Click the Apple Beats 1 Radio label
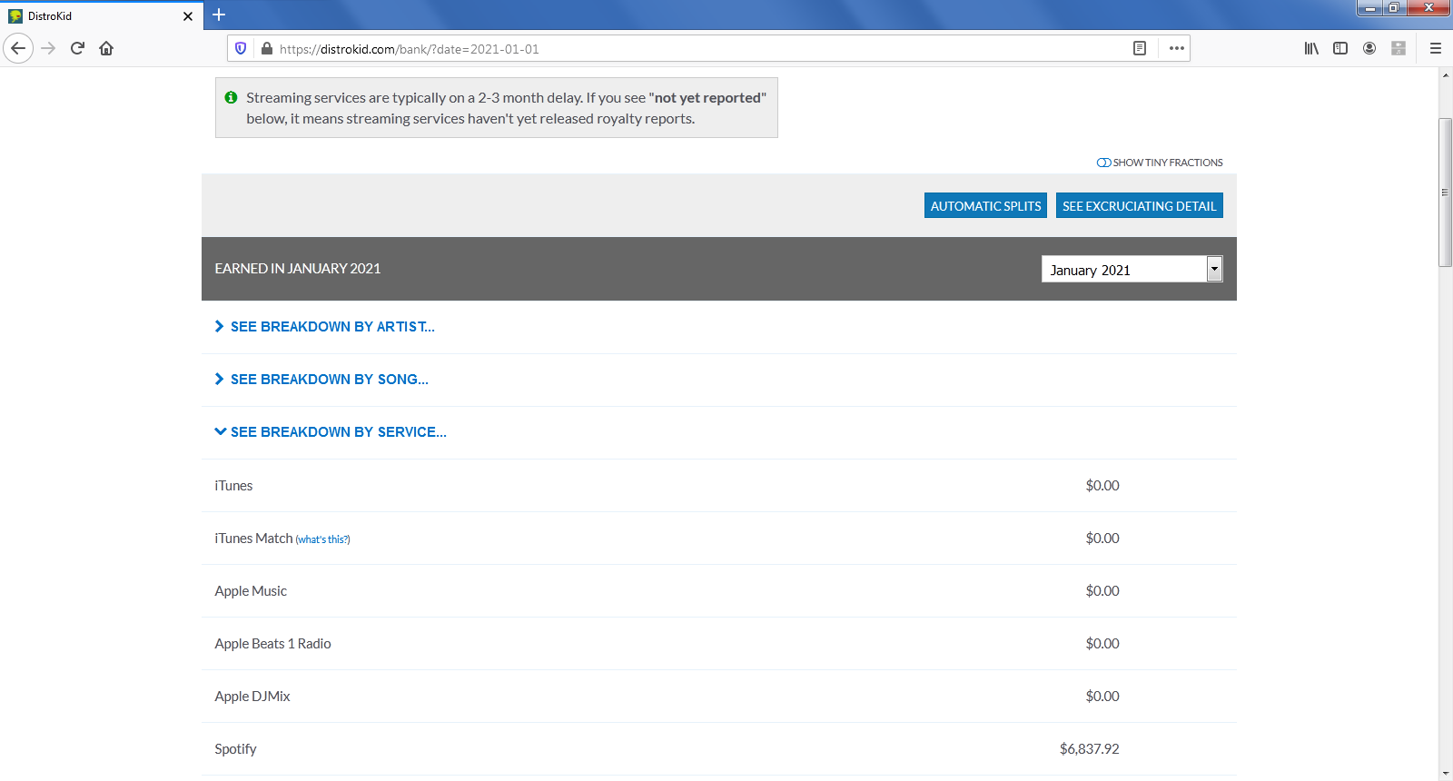The image size is (1453, 781). (x=272, y=644)
